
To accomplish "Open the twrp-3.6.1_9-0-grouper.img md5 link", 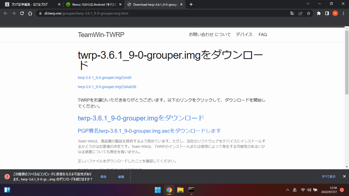I will [105, 78].
